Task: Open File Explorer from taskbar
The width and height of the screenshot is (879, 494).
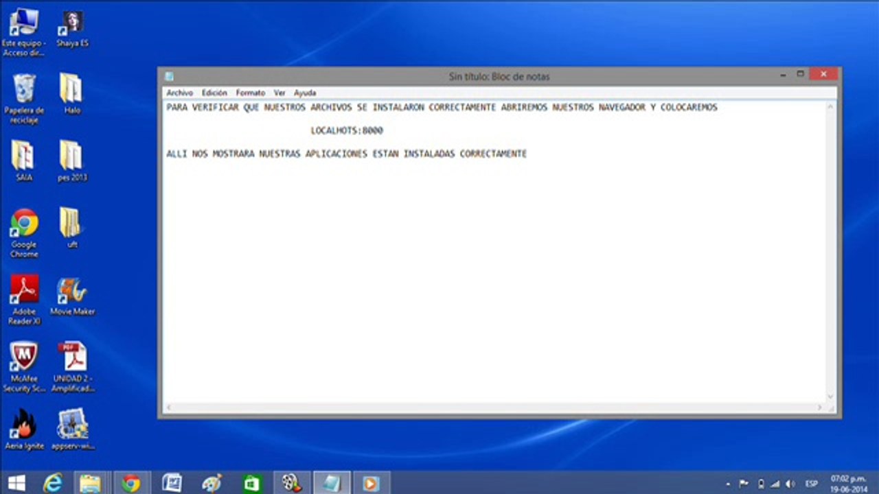Action: click(x=90, y=483)
